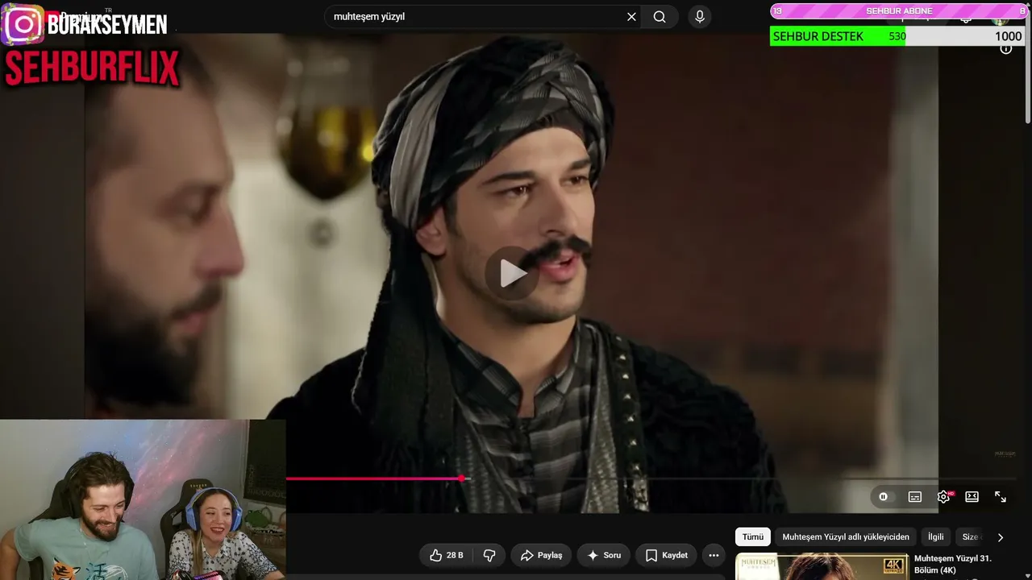Select the 'Muhteşem Yüzyıl adlı yükleyiciden' chip
This screenshot has width=1032, height=580.
point(846,537)
